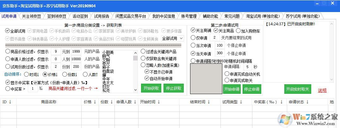The height and width of the screenshot is (128, 340).
Task: Toggle the 全部试用 checkbox
Action: tap(15, 31)
